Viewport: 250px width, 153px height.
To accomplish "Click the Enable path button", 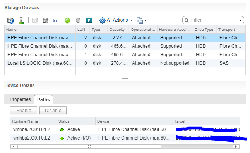I will click(24, 111).
